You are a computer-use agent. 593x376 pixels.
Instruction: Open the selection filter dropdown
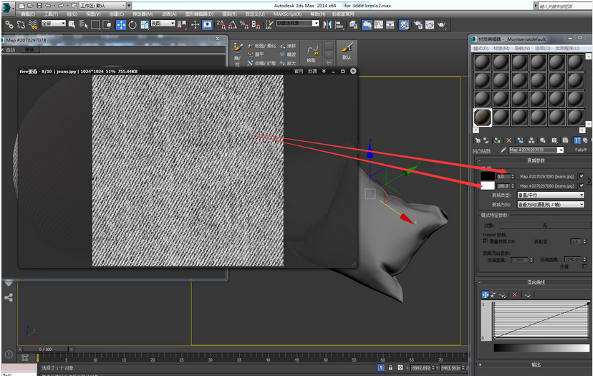[53, 23]
